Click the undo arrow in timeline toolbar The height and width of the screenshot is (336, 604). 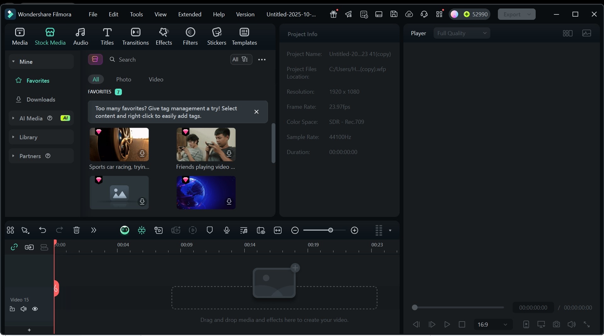43,230
